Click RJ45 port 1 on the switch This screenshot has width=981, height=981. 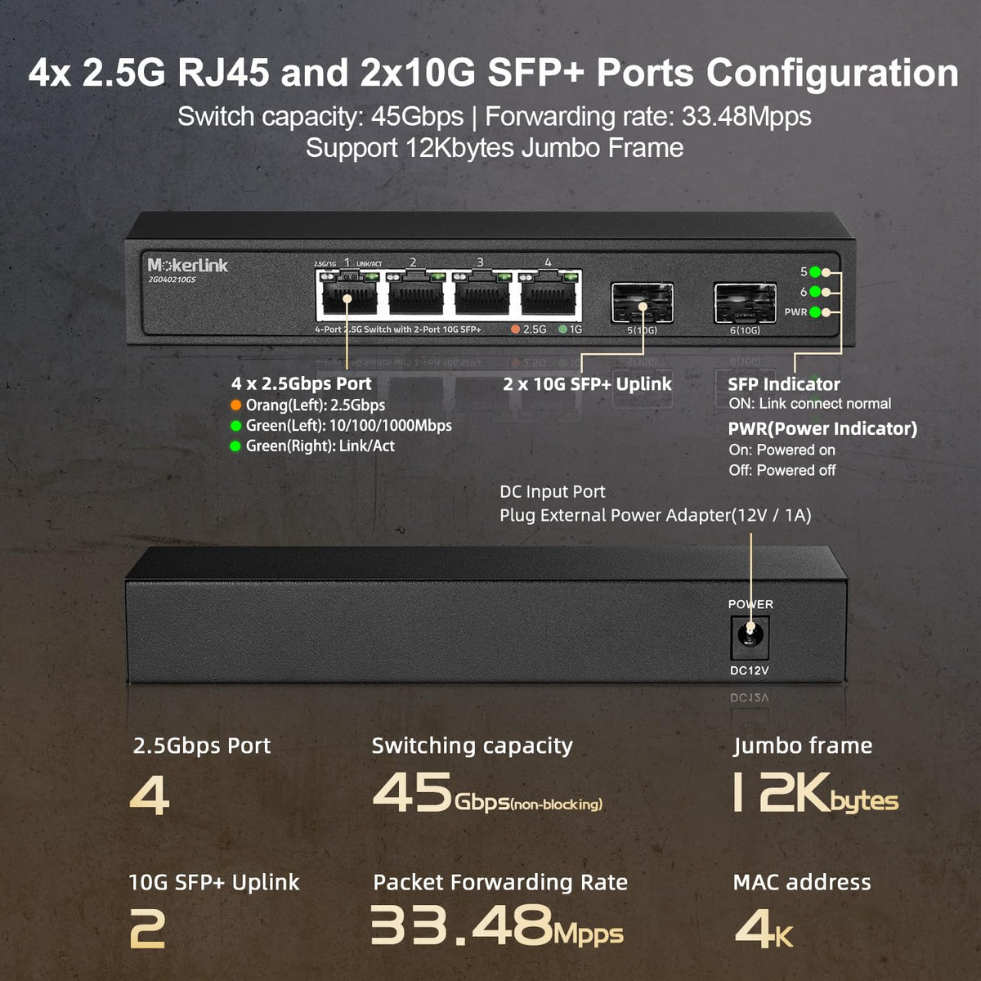click(347, 296)
